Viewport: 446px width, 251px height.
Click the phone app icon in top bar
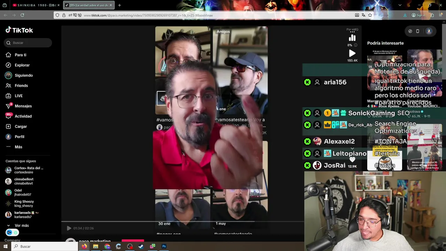coord(417,31)
